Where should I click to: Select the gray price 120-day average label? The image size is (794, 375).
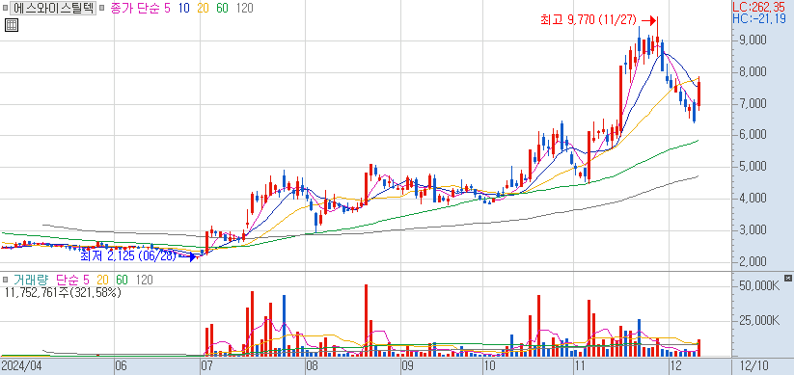pyautogui.click(x=244, y=8)
